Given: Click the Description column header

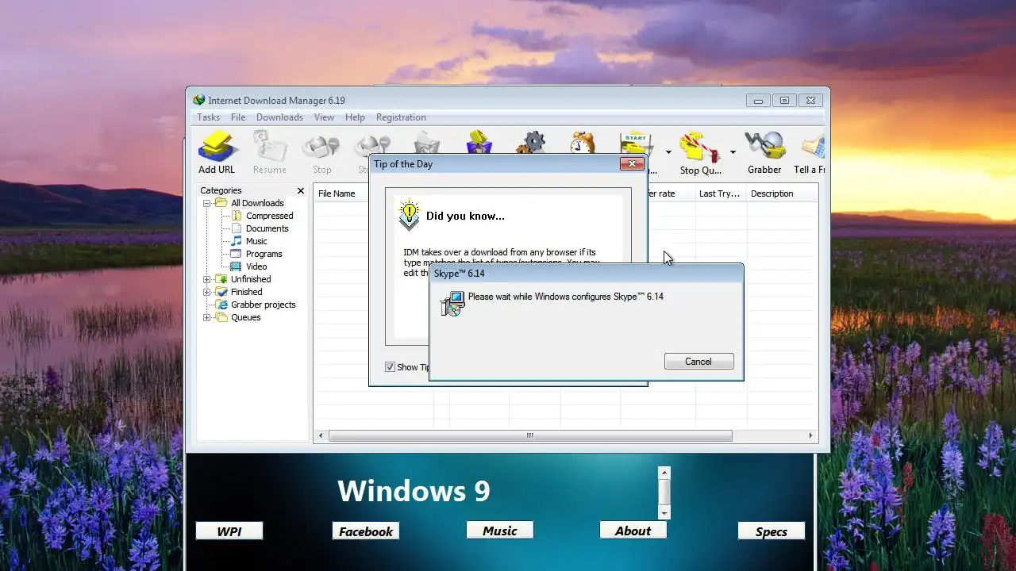Looking at the screenshot, I should [x=783, y=194].
